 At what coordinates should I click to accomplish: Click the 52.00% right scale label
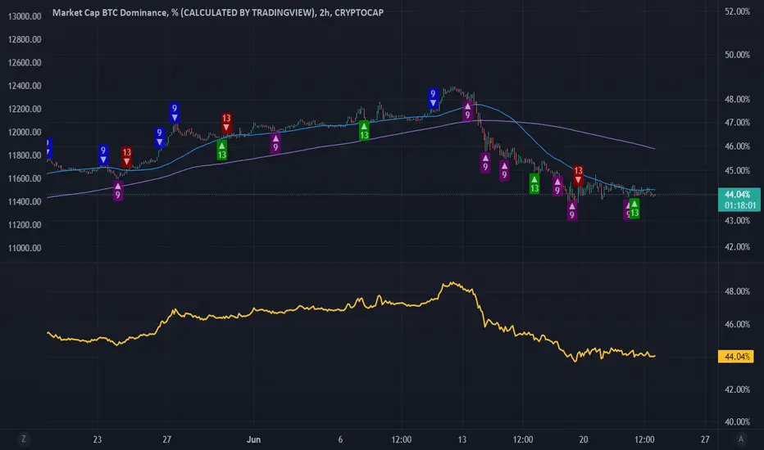coord(737,11)
